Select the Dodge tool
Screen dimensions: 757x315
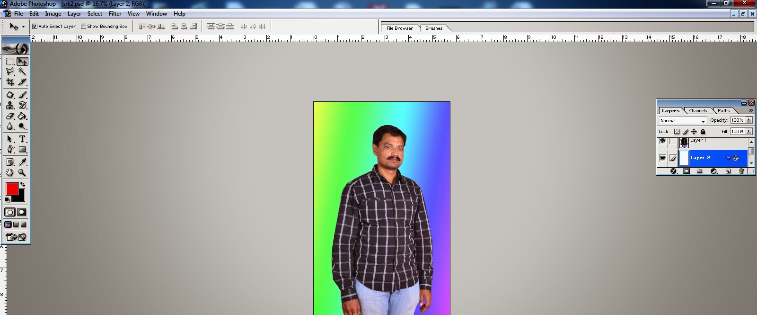22,126
